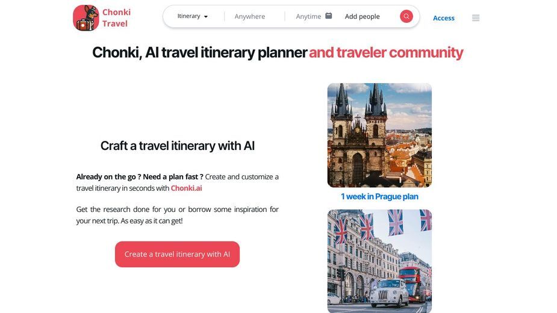Open the Access link
This screenshot has width=557, height=313.
tap(443, 18)
